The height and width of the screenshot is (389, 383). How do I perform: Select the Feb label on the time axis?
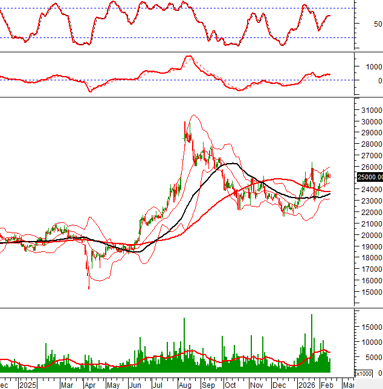[x=326, y=384]
